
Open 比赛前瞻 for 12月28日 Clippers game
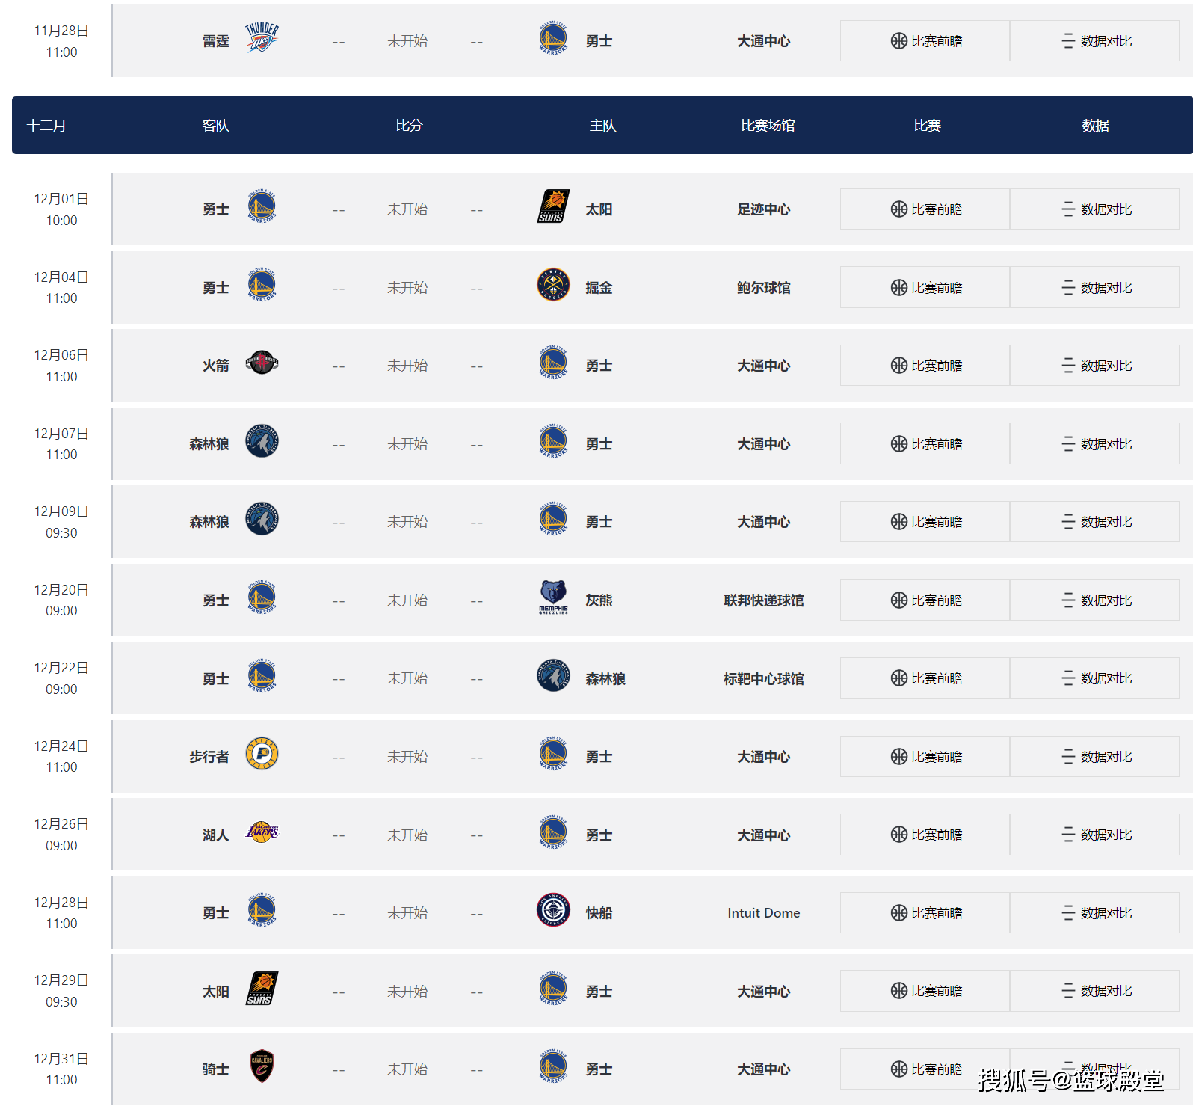tap(925, 913)
